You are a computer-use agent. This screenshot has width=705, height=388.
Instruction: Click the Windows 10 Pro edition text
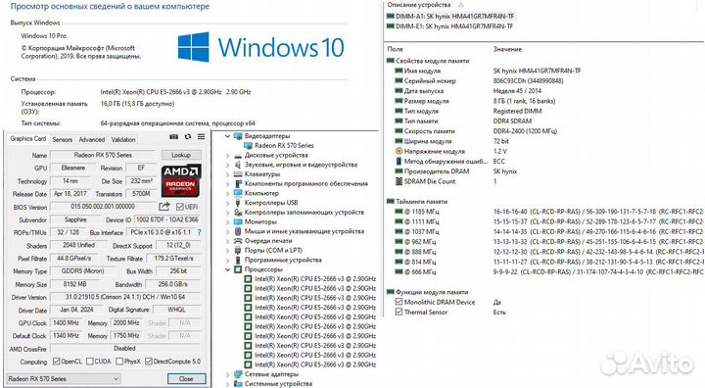point(44,35)
